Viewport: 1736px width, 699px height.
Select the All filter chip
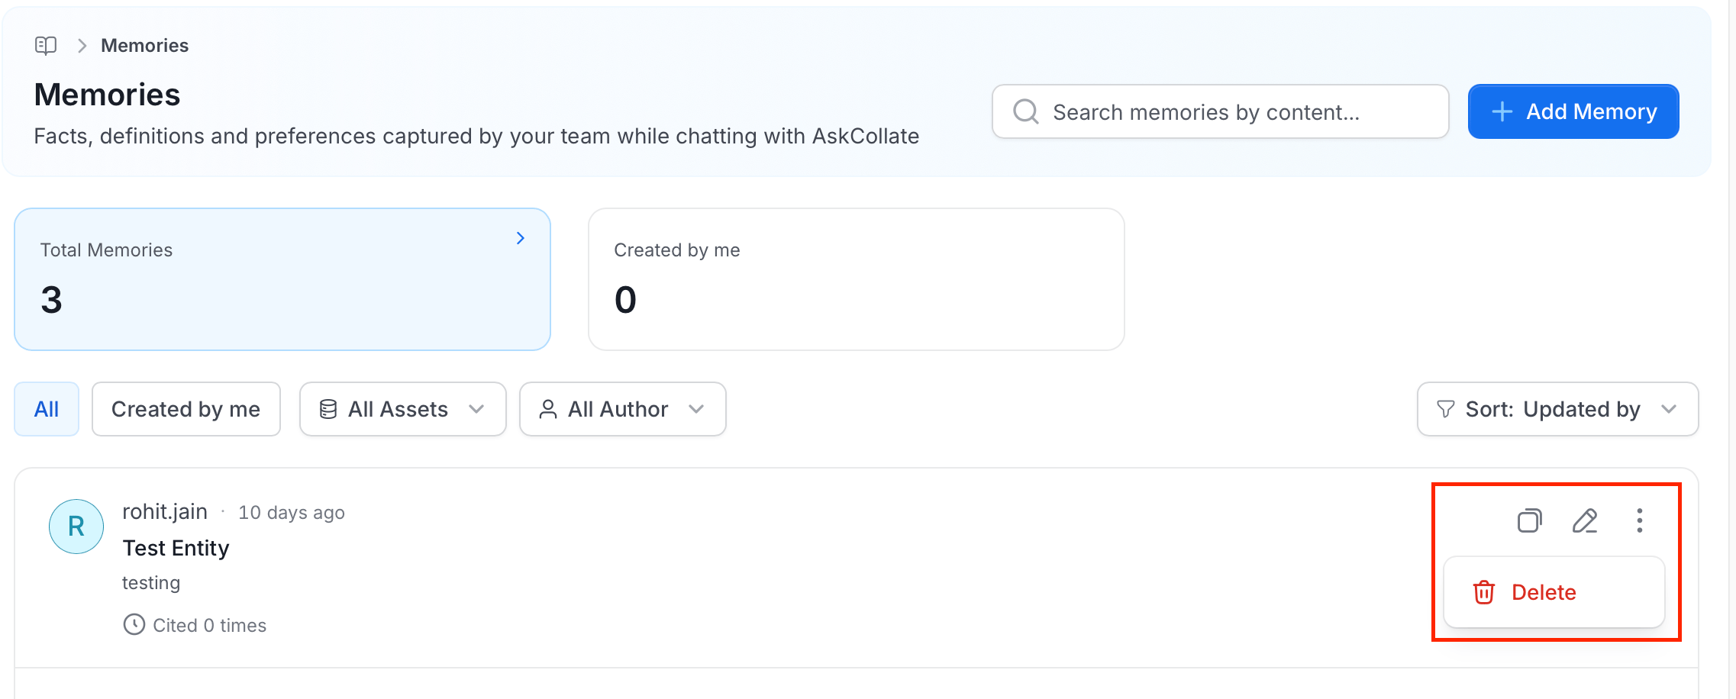click(47, 409)
